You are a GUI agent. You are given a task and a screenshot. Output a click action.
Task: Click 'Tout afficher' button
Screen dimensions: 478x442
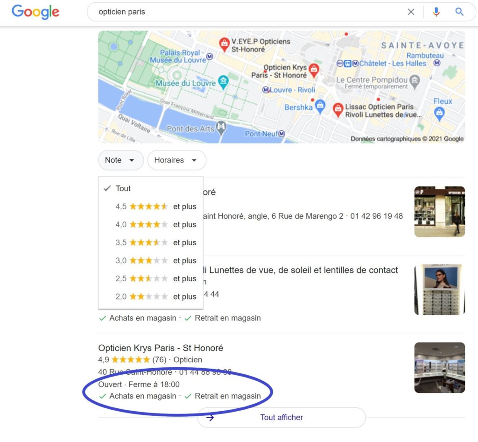coord(281,417)
